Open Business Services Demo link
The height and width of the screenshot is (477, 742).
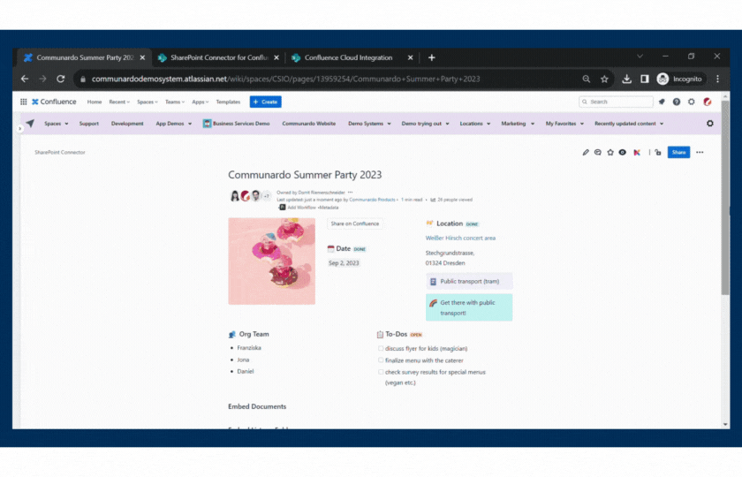coord(236,124)
